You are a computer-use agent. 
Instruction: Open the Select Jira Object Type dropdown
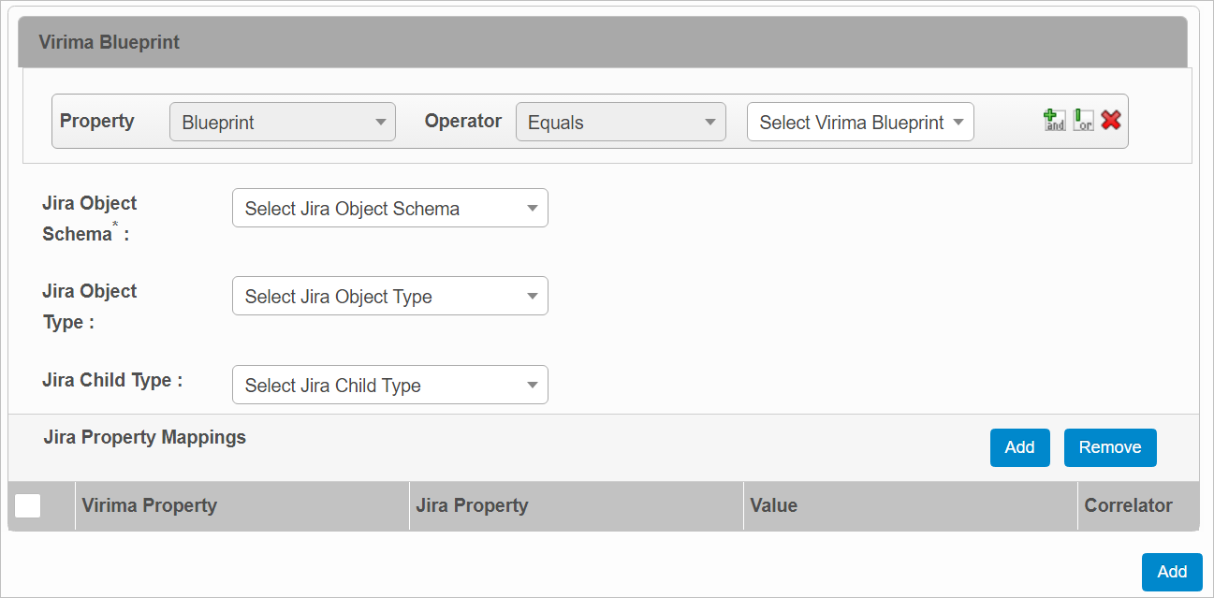point(389,297)
